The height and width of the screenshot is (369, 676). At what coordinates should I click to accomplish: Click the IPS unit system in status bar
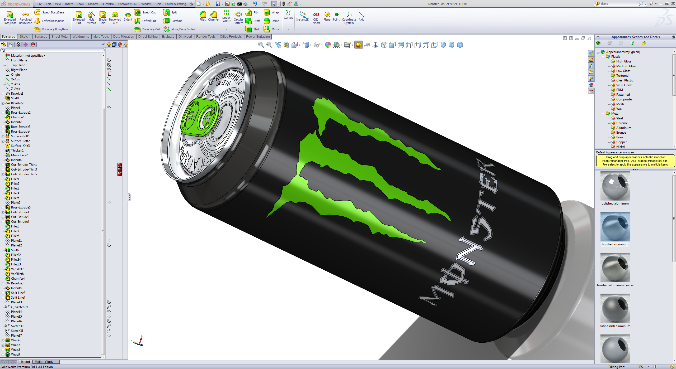tap(640, 367)
